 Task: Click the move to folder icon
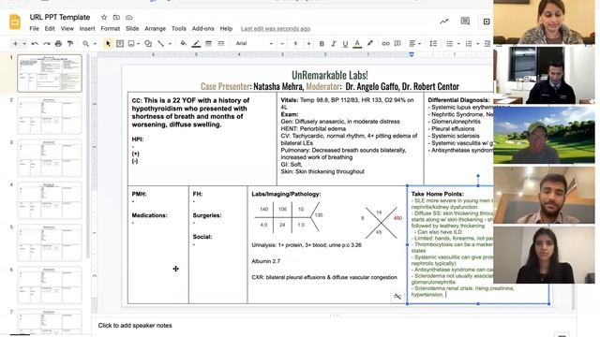pos(116,17)
